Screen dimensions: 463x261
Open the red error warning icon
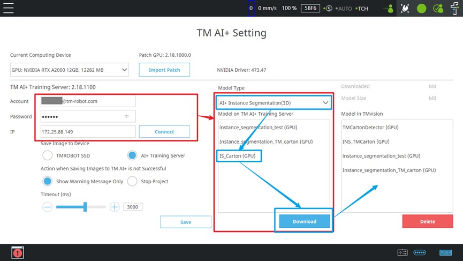18,253
